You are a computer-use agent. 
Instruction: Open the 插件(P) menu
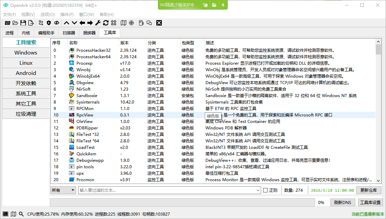67,15
